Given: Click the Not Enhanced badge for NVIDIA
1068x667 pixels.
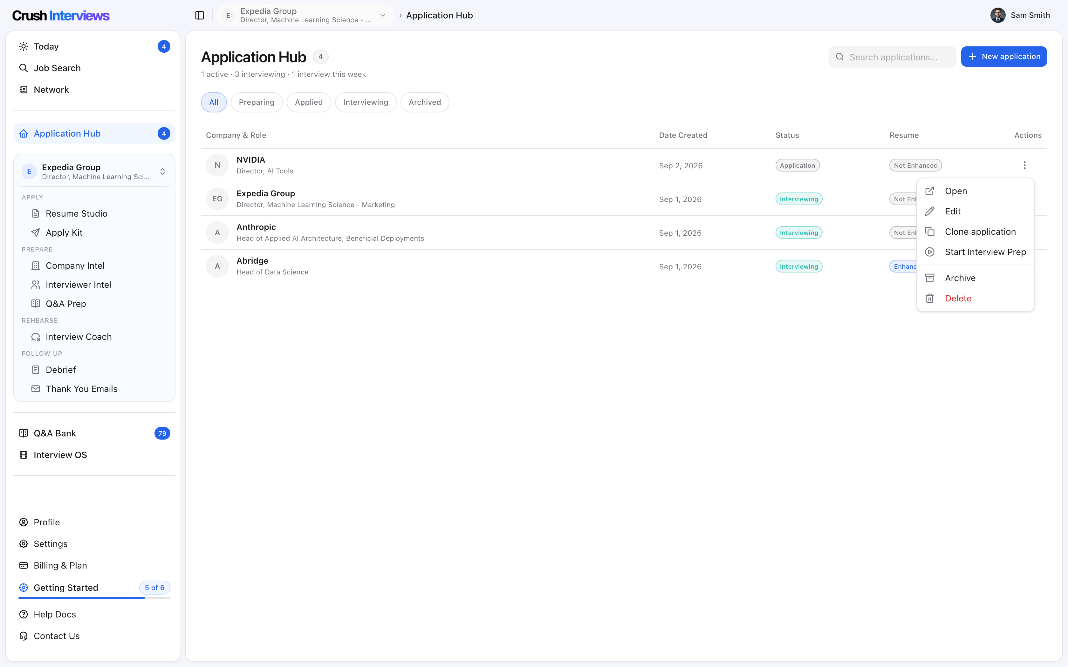Looking at the screenshot, I should 916,165.
